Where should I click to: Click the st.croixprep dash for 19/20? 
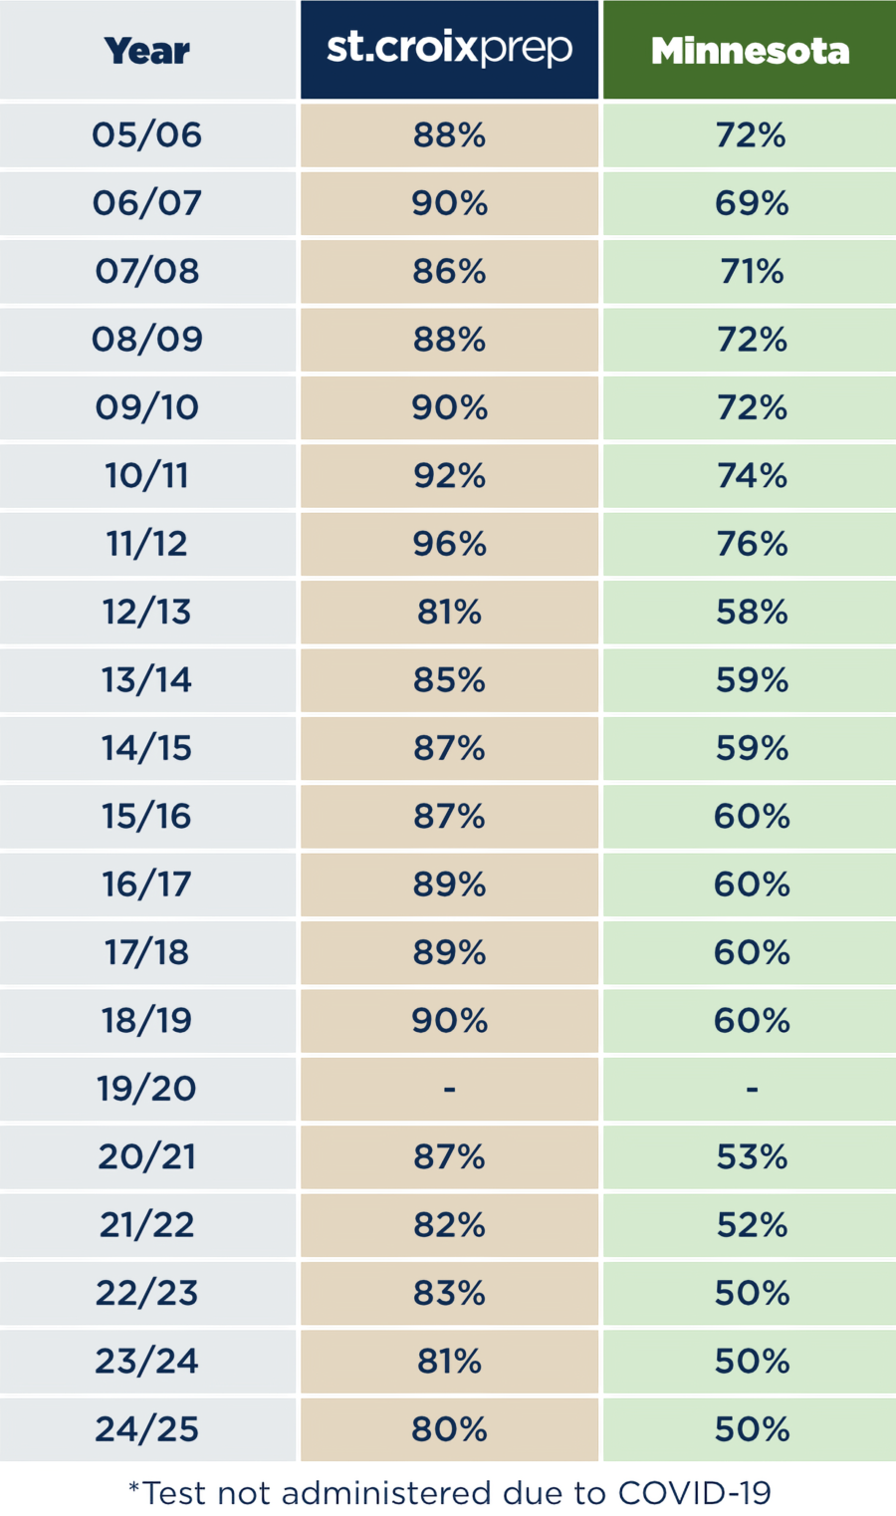click(x=450, y=1089)
